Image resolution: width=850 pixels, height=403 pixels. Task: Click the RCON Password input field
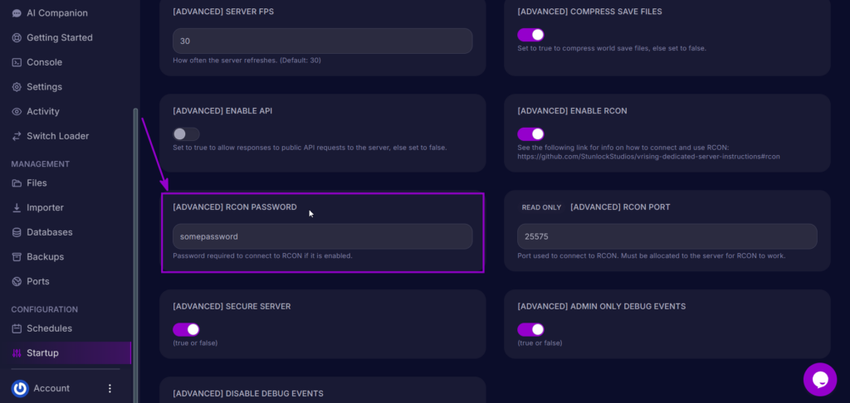coord(323,236)
